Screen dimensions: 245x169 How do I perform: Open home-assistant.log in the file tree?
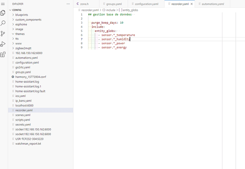(x=27, y=82)
